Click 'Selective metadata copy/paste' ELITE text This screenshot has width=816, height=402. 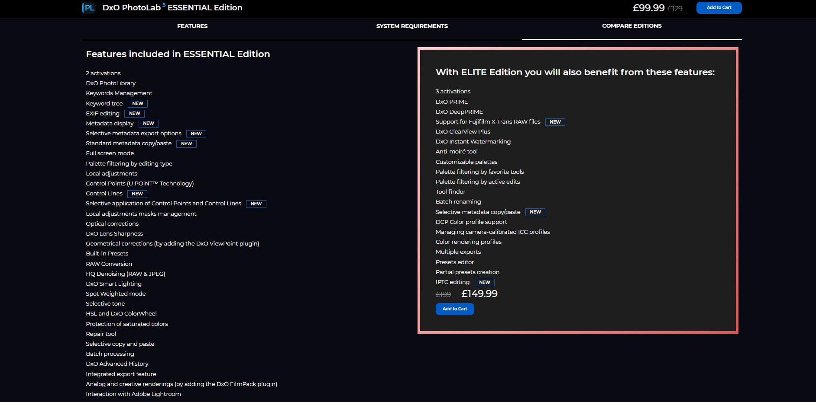tap(478, 212)
